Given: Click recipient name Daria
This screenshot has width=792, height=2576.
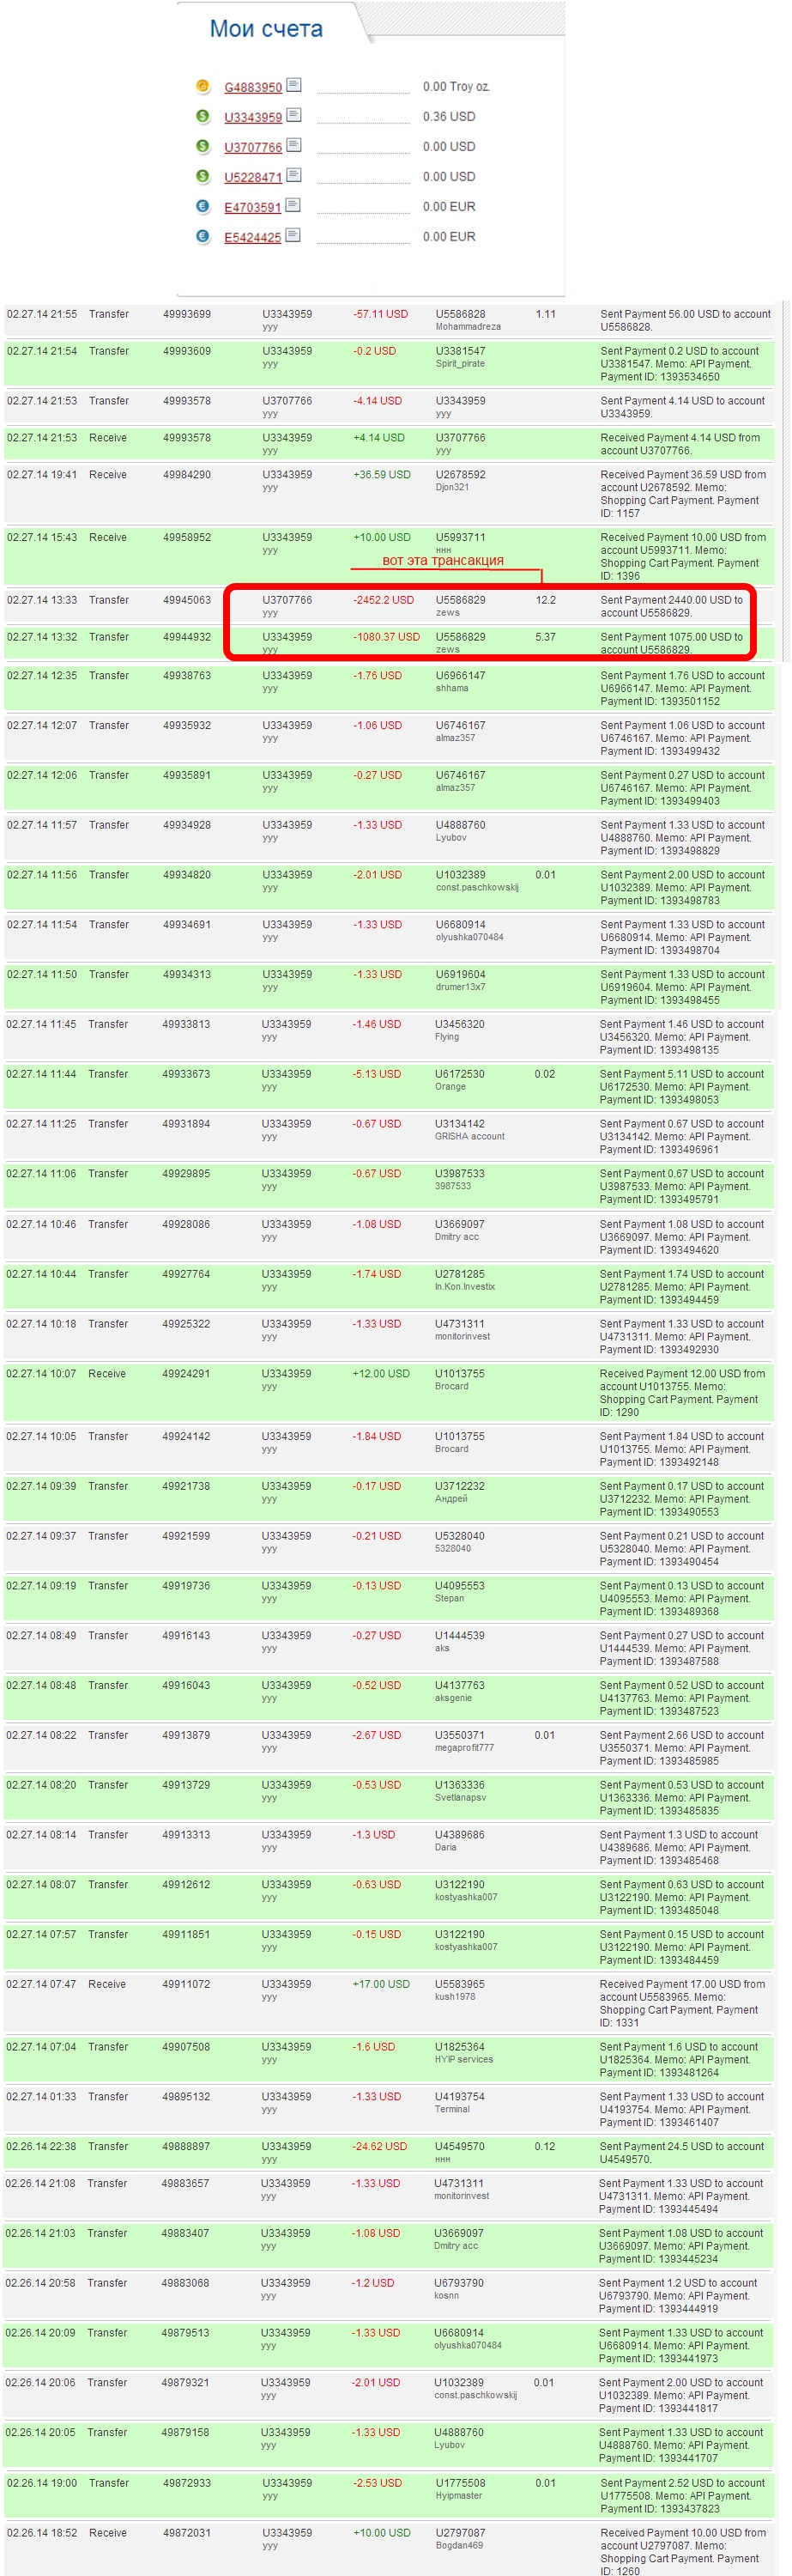Looking at the screenshot, I should [x=444, y=1848].
